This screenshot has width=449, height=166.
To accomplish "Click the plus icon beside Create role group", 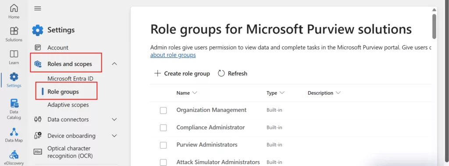I will pos(157,73).
